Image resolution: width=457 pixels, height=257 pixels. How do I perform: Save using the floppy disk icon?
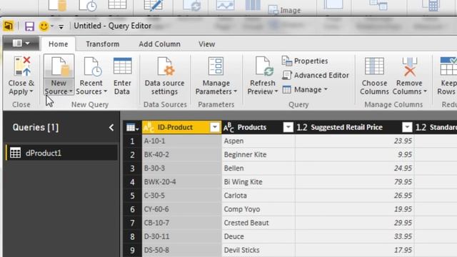pyautogui.click(x=29, y=26)
